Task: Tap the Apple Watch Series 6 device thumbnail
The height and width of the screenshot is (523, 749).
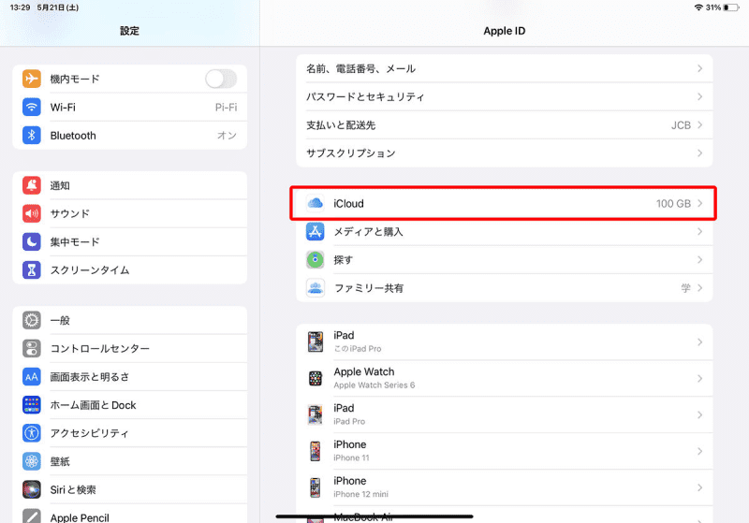Action: 316,378
